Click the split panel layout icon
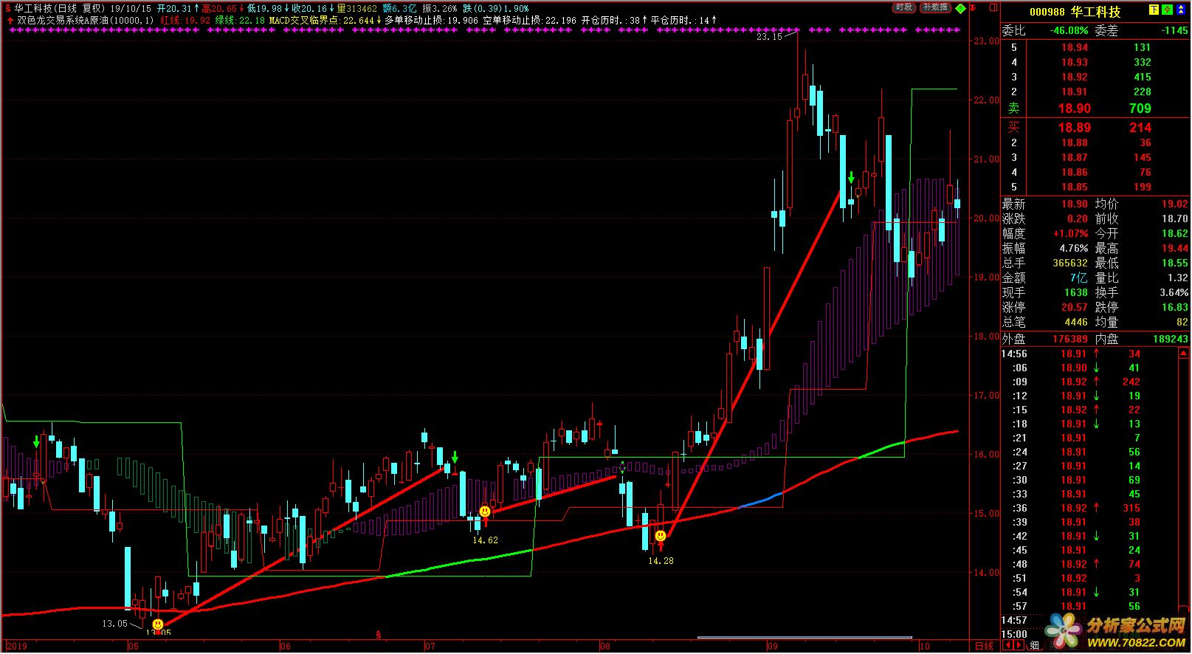Viewport: 1192px width, 654px height. pyautogui.click(x=993, y=7)
